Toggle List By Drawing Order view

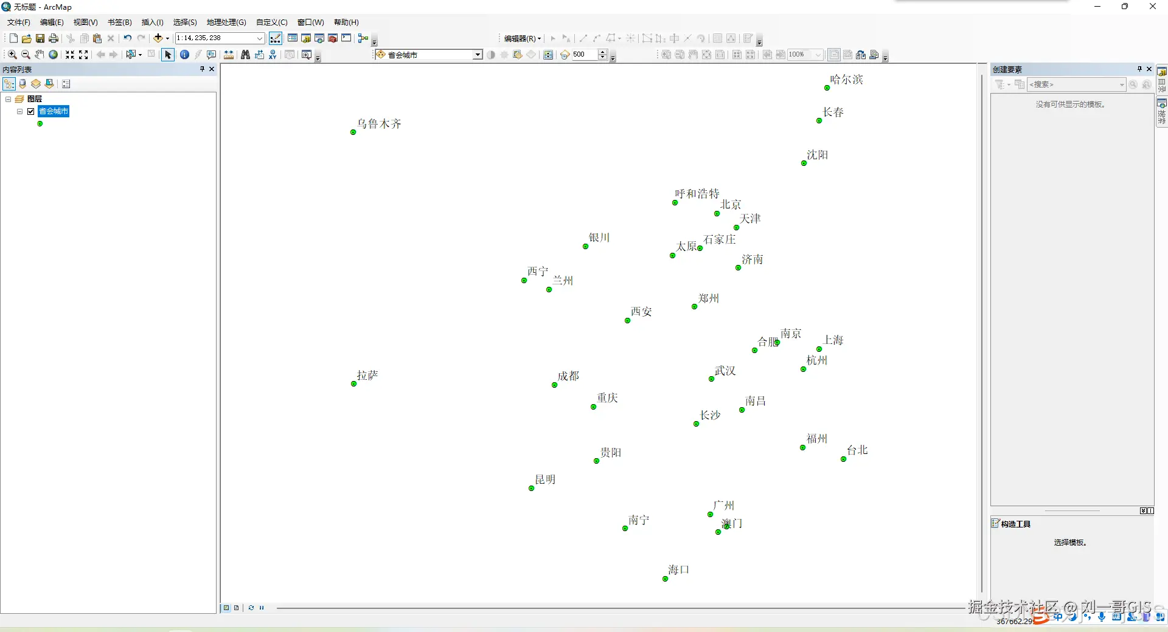click(9, 84)
